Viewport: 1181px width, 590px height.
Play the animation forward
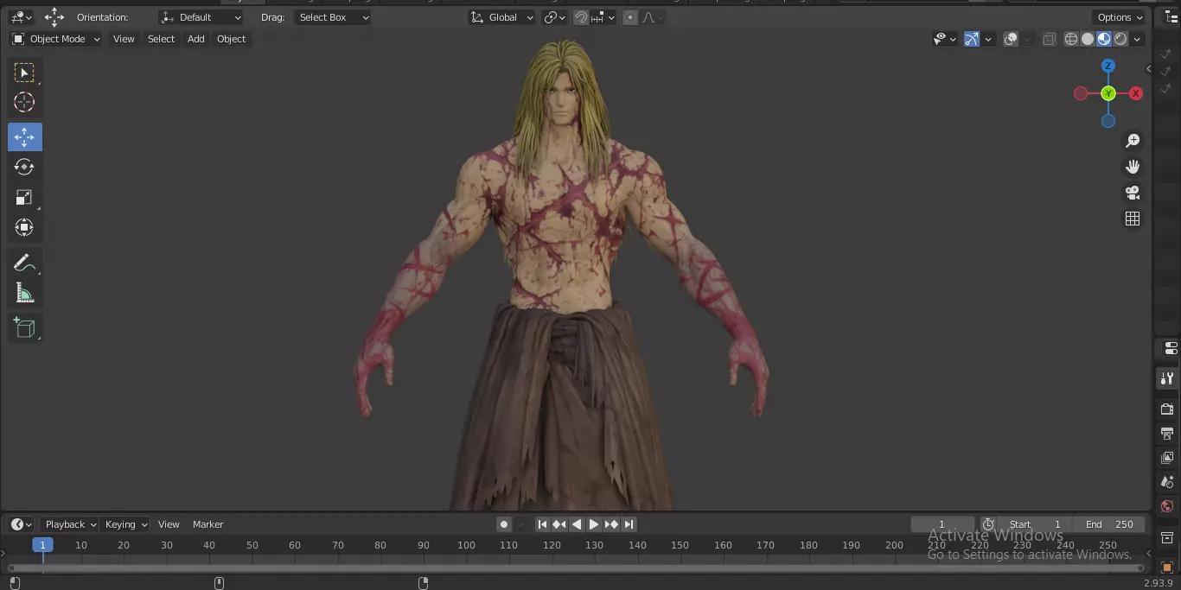tap(594, 524)
